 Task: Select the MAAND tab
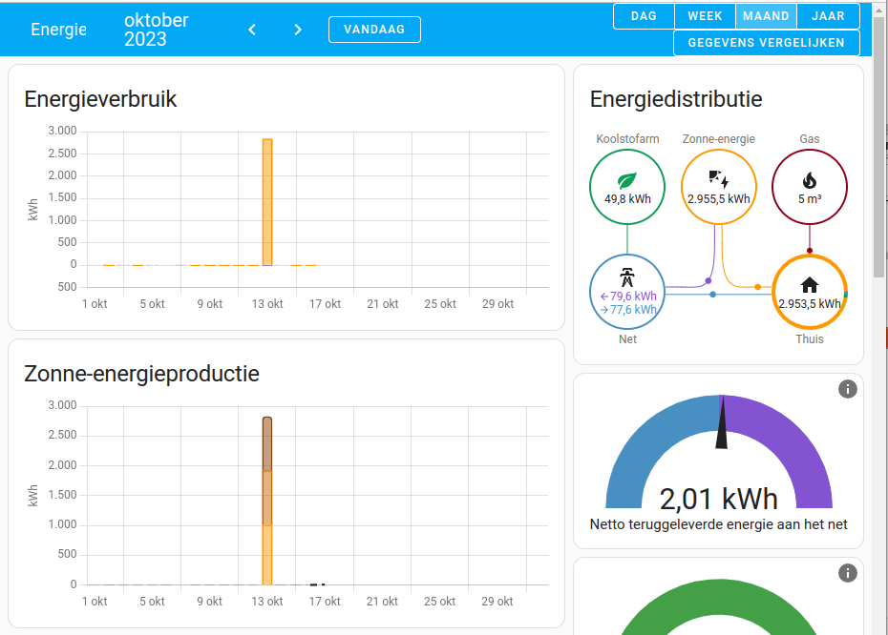tap(767, 16)
